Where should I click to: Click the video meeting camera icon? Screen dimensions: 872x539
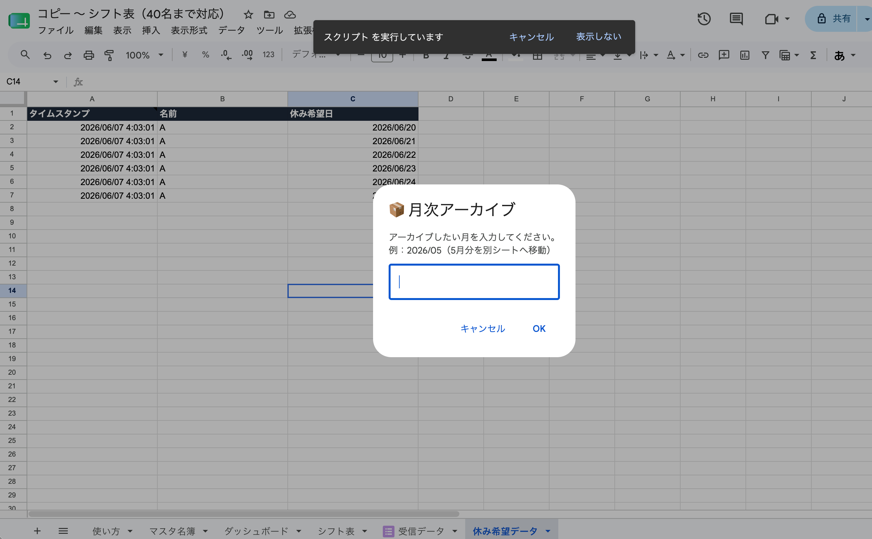pyautogui.click(x=771, y=19)
